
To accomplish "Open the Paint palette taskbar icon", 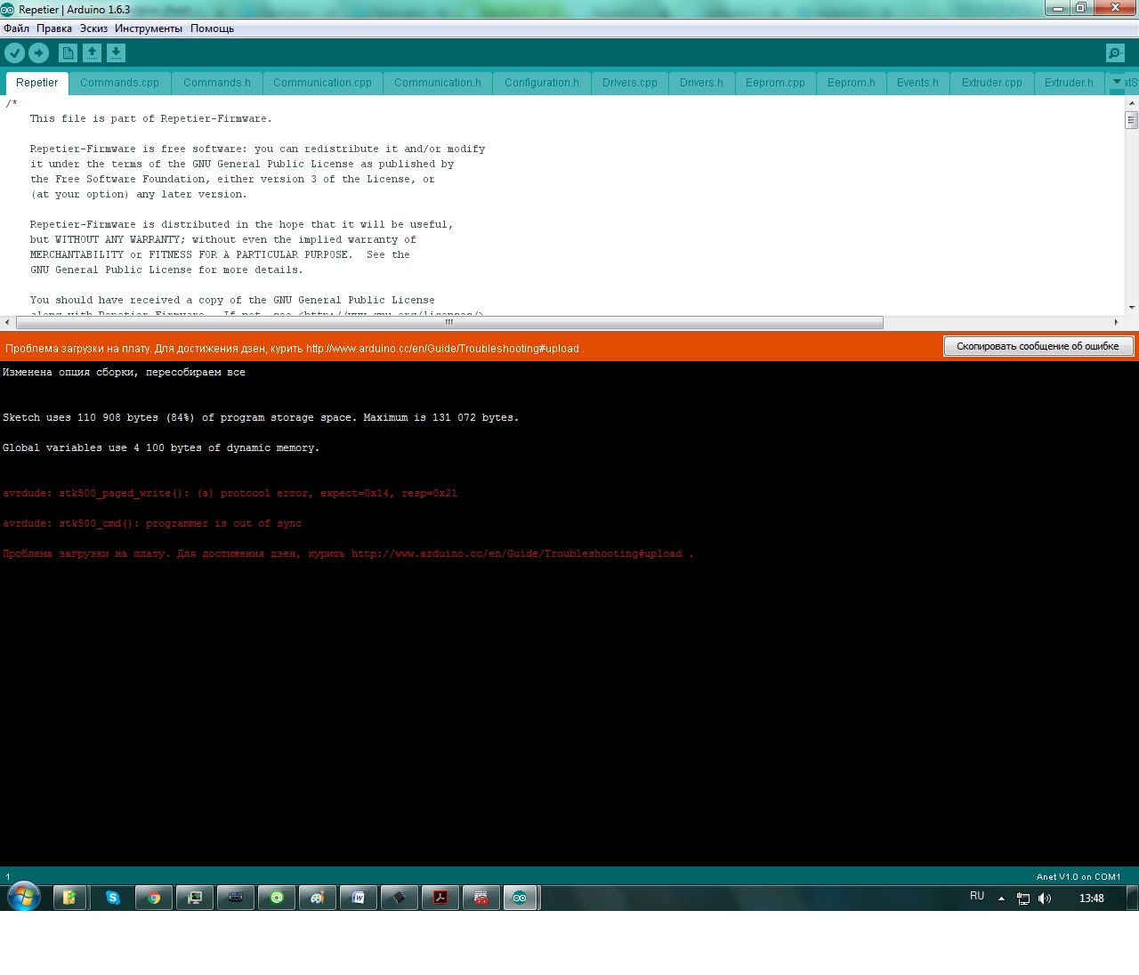I will coord(318,898).
